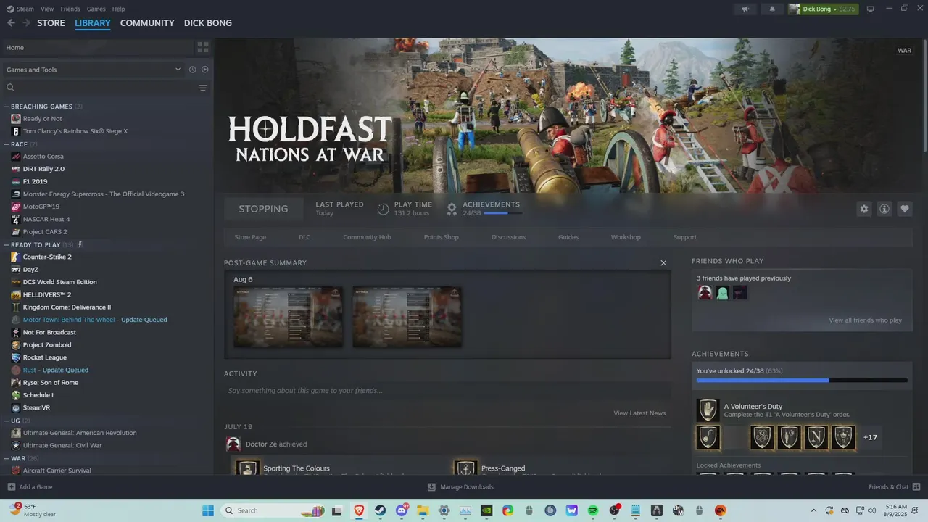The height and width of the screenshot is (522, 928).
Task: Open the N-shield achievement badge
Action: pos(816,437)
